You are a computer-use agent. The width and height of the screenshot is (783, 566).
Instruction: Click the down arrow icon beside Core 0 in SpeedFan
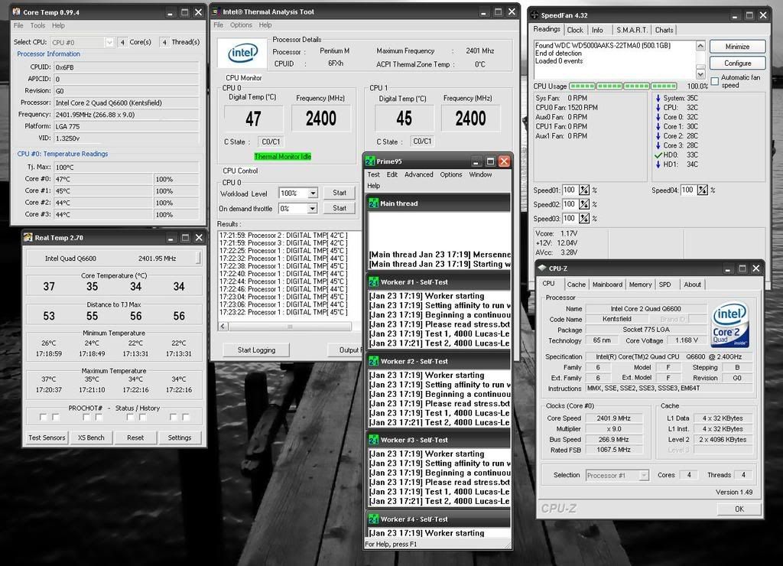658,117
